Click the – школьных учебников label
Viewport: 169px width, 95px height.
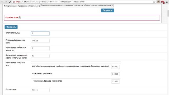click(x=42, y=74)
